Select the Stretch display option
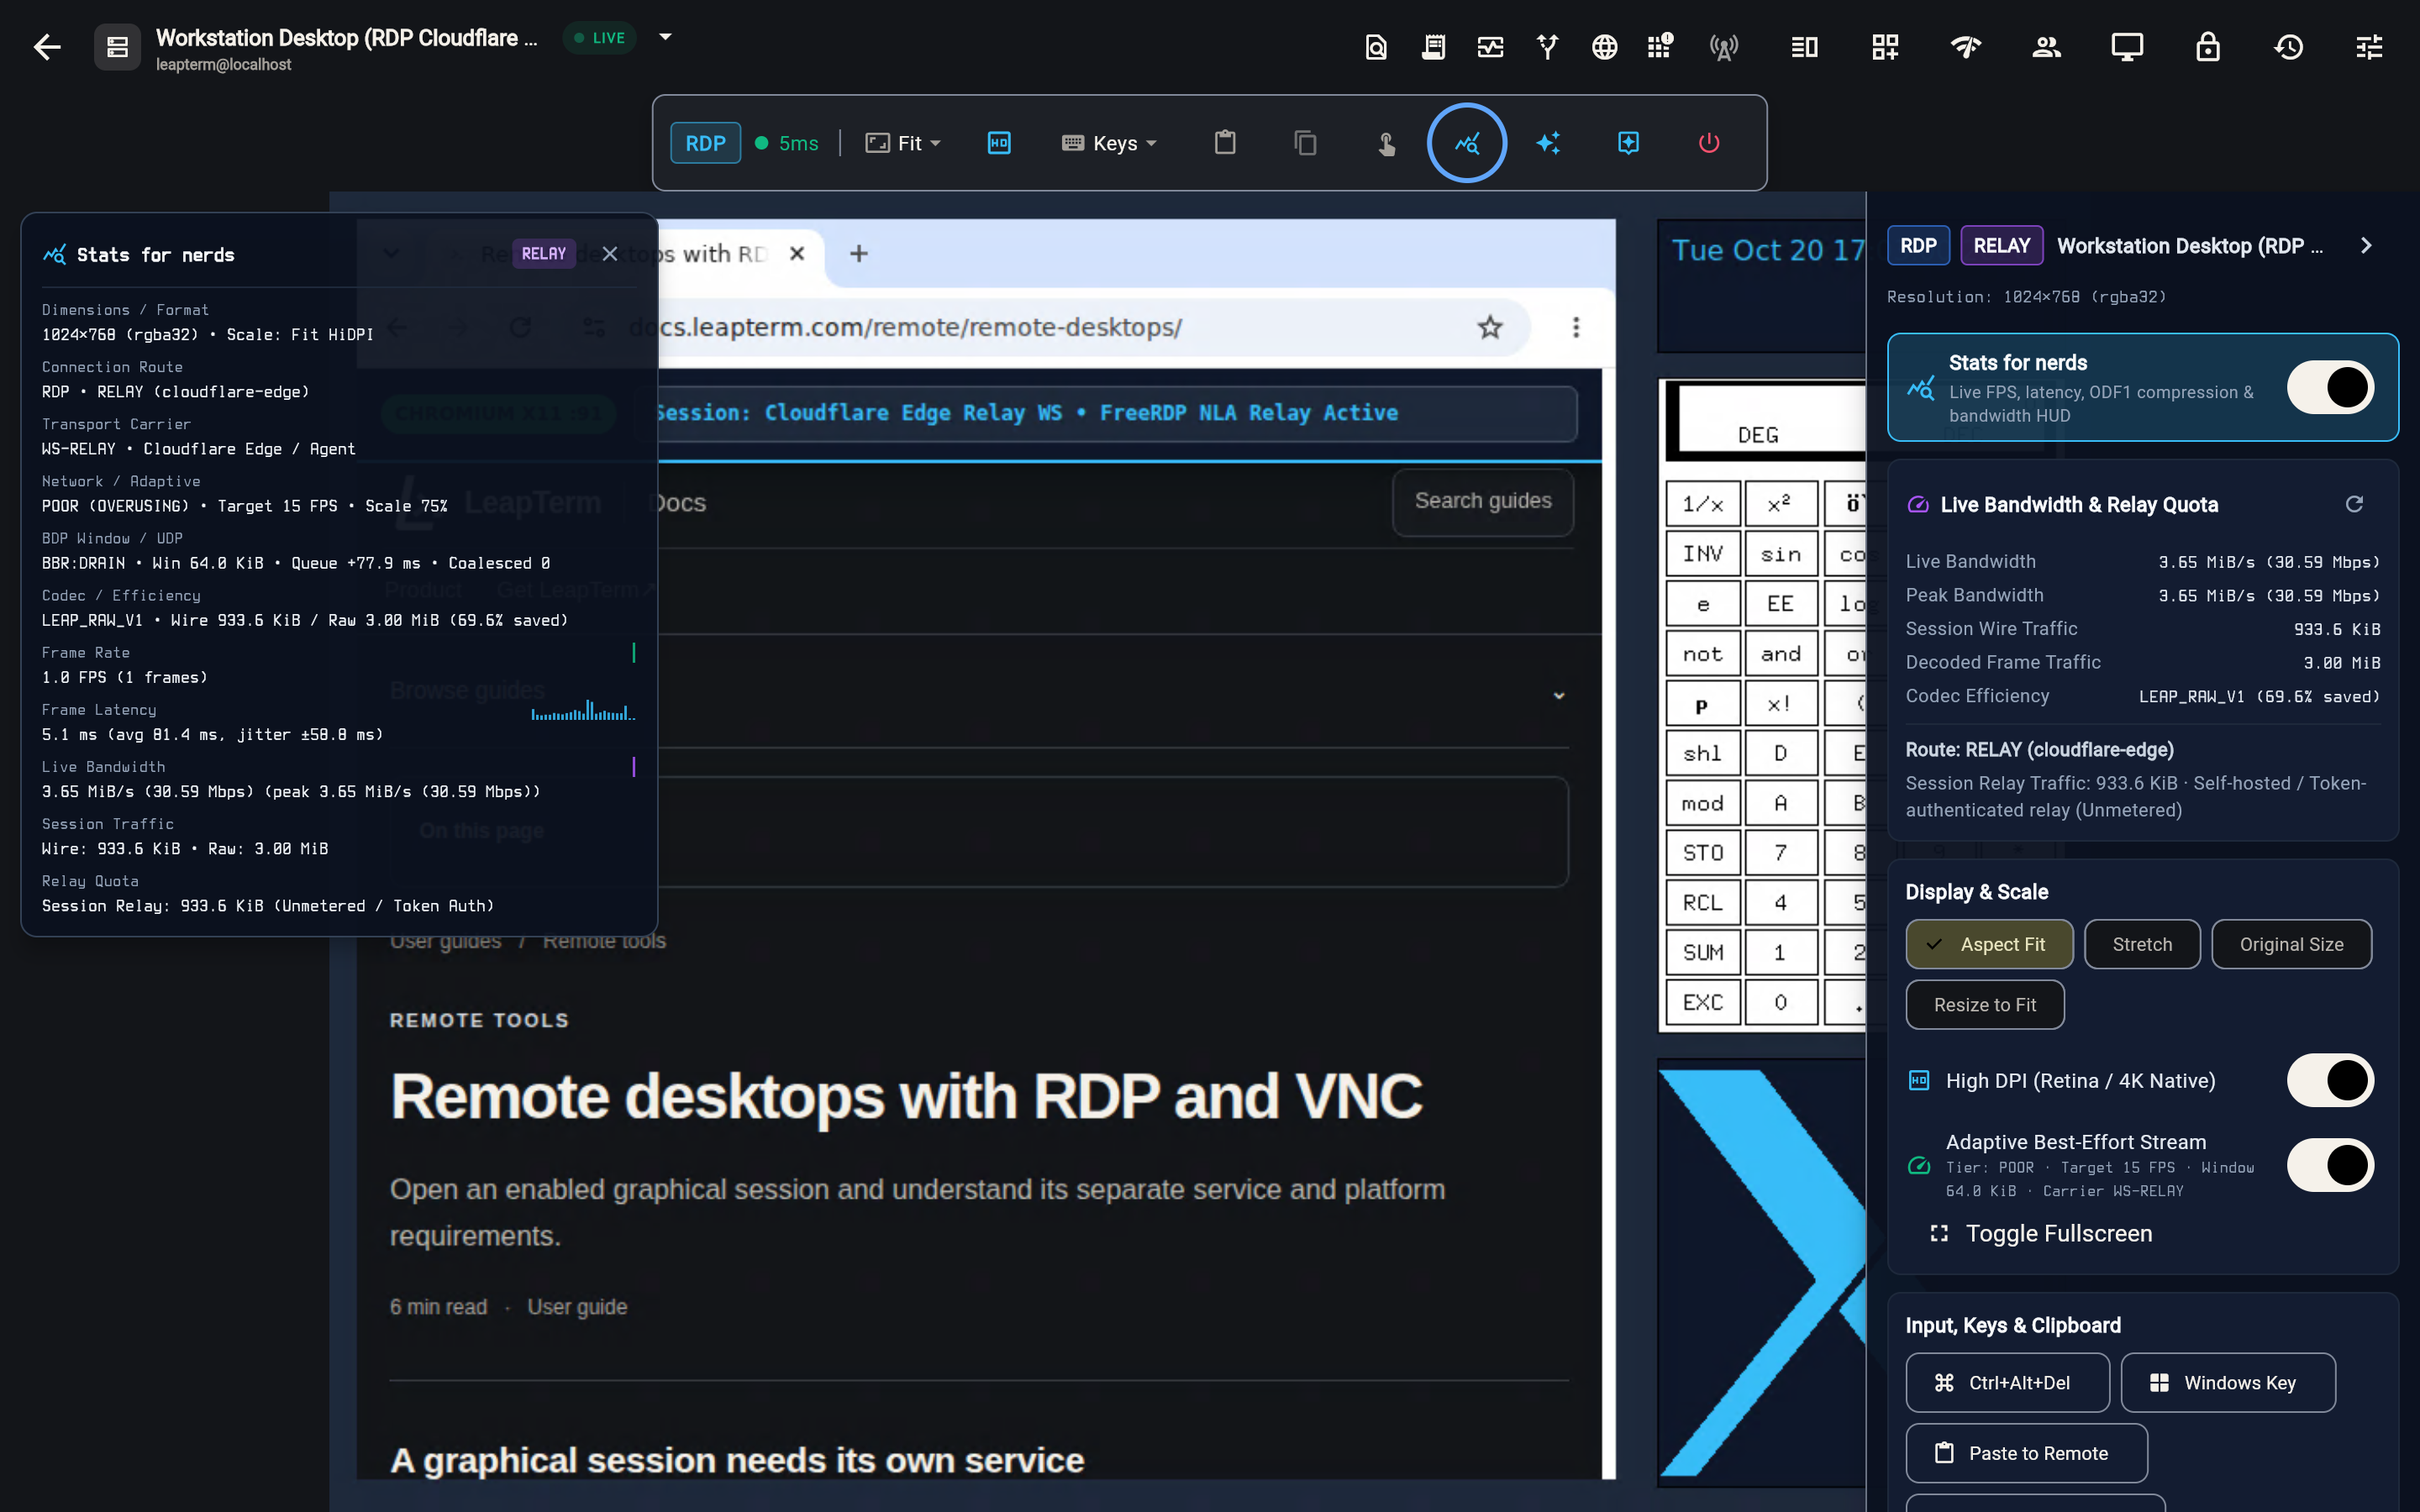 pos(2142,944)
